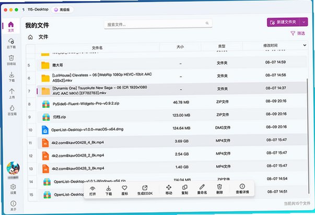The image size is (315, 215).
Task: Select the folder in row 5
Action: (172, 64)
